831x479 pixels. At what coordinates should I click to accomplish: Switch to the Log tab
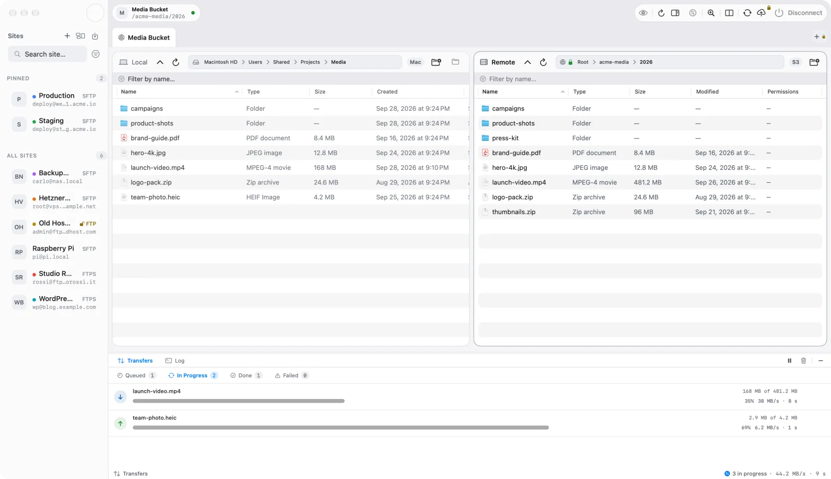point(175,361)
